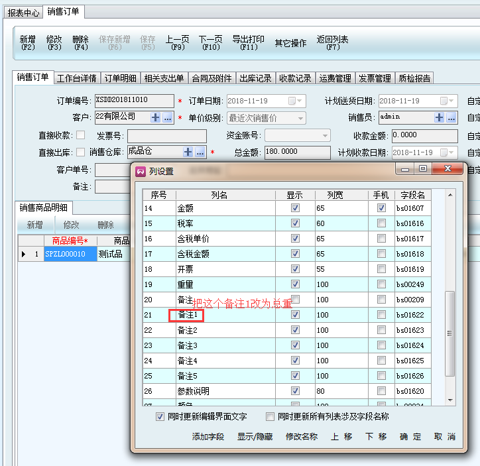Toggle 同时更新编辑界面文字 checkbox
This screenshot has height=466, width=480.
coord(160,417)
